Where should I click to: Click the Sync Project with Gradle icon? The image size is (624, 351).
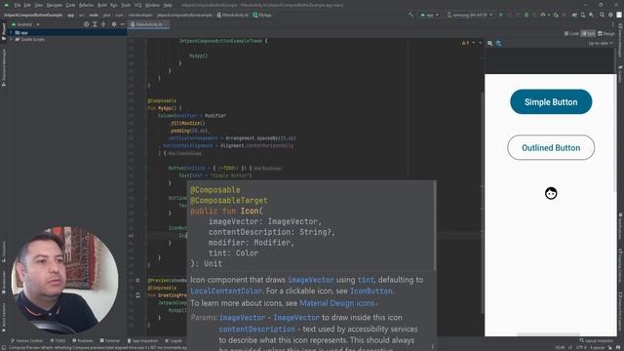point(574,15)
